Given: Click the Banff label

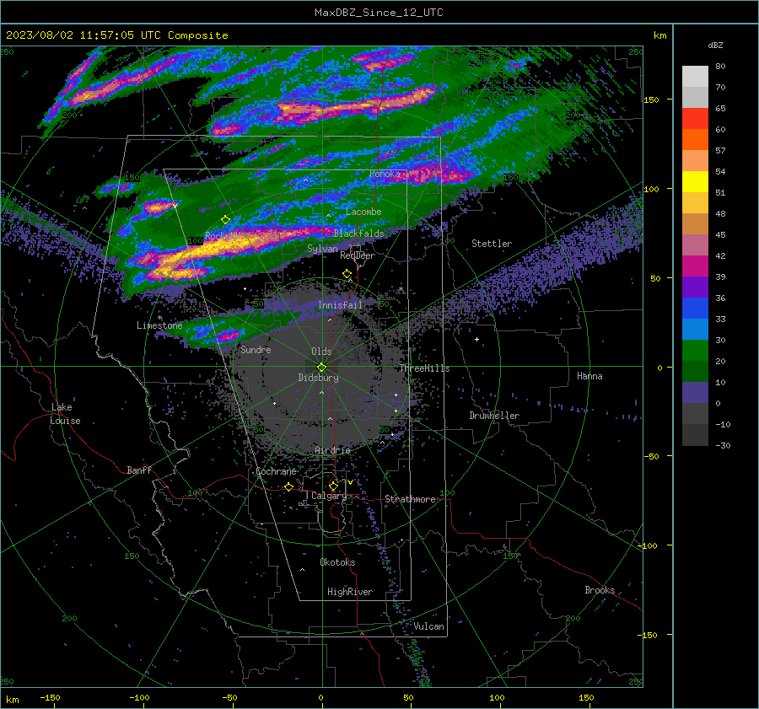Looking at the screenshot, I should tap(139, 470).
